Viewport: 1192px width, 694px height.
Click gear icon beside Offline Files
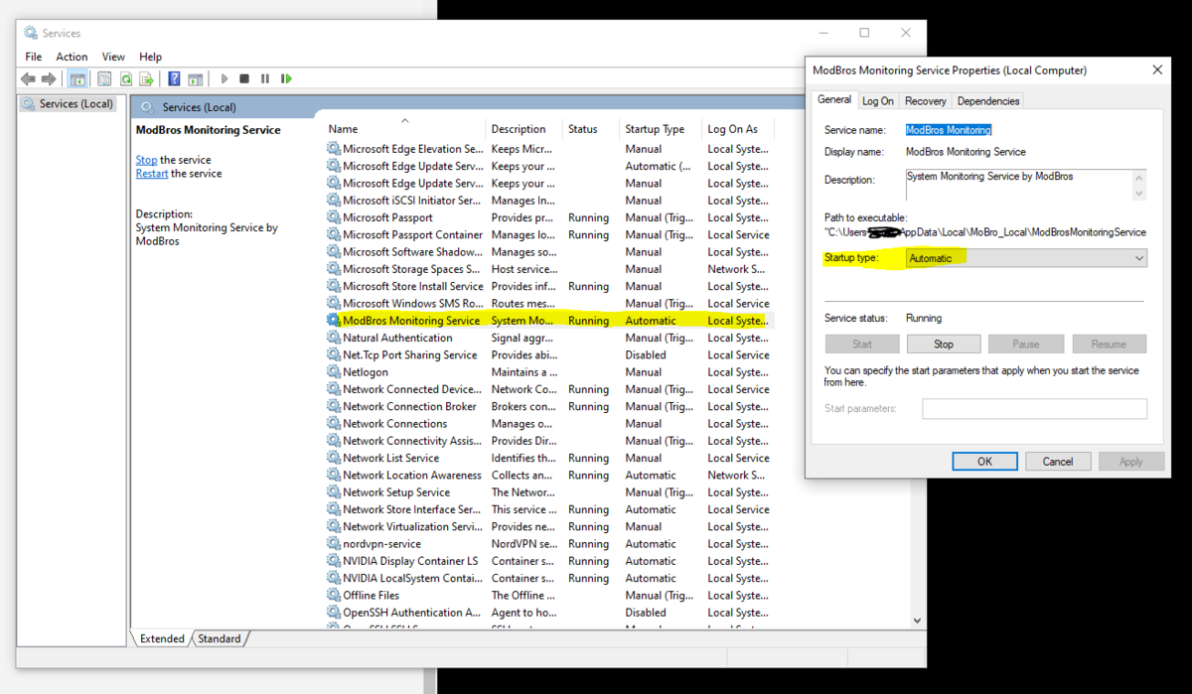point(334,596)
